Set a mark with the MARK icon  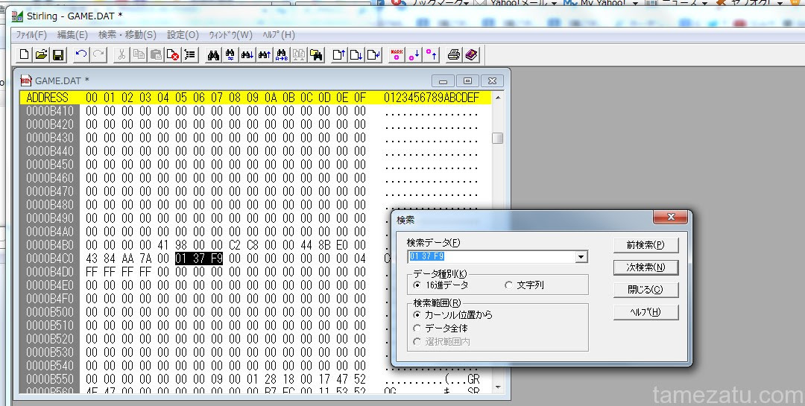pos(397,54)
